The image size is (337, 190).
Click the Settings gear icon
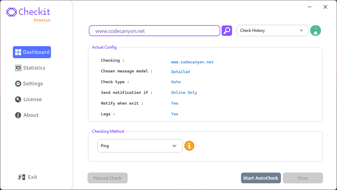pos(18,84)
